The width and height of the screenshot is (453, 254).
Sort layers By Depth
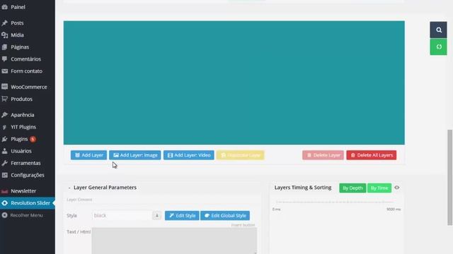pyautogui.click(x=352, y=188)
